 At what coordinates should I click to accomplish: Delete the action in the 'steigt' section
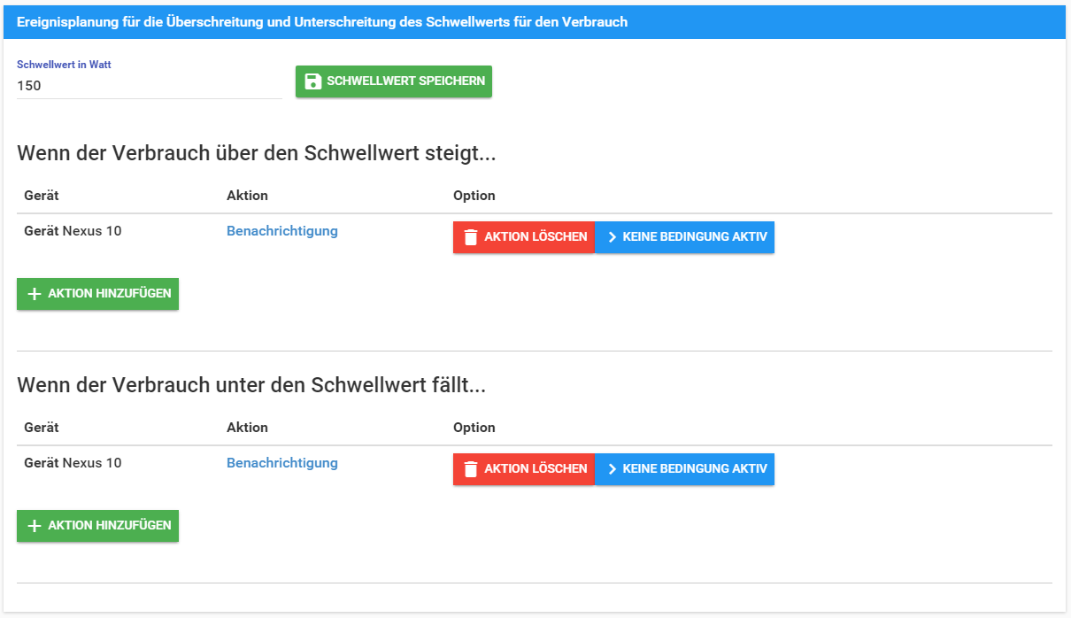pos(524,237)
